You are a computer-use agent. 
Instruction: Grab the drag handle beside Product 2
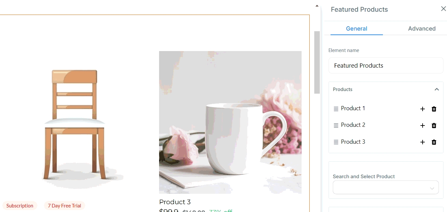336,126
